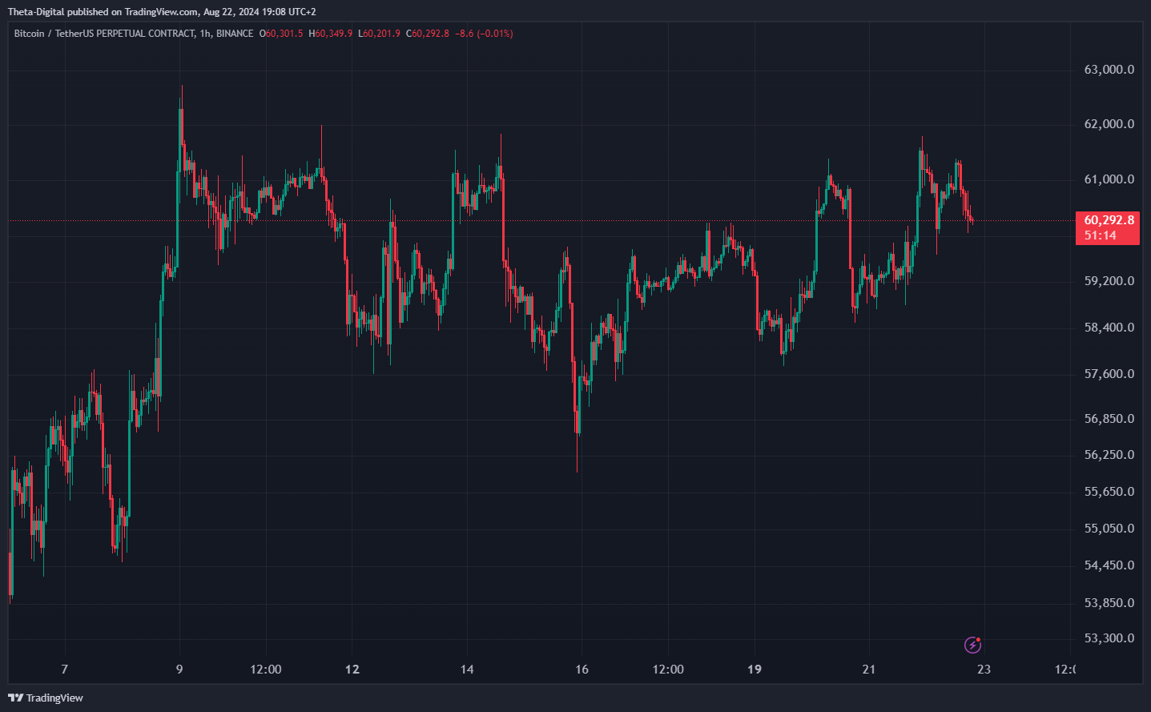Click the TradingView logo at bottom left
This screenshot has width=1151, height=712.
point(46,698)
